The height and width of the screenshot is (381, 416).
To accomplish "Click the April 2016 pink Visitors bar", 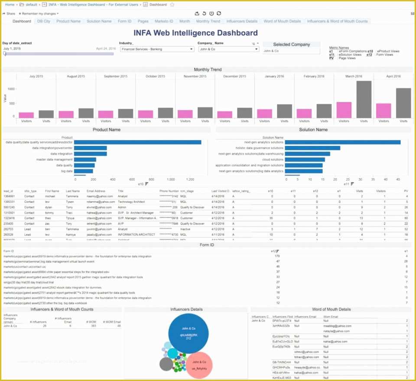I will pyautogui.click(x=383, y=111).
